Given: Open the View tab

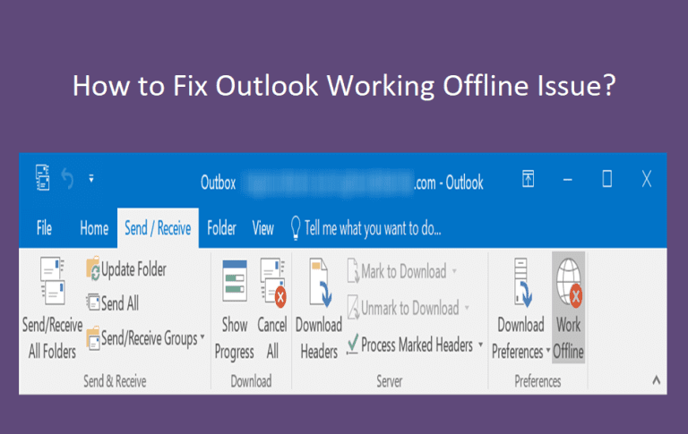Looking at the screenshot, I should (x=262, y=228).
